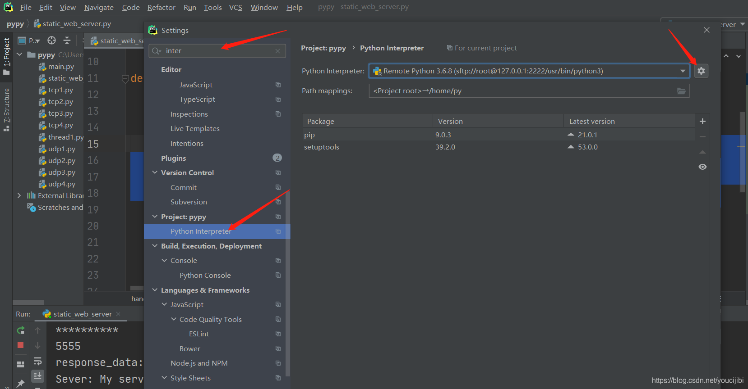Select Node.js and NPM settings
This screenshot has height=389, width=748.
tap(199, 363)
